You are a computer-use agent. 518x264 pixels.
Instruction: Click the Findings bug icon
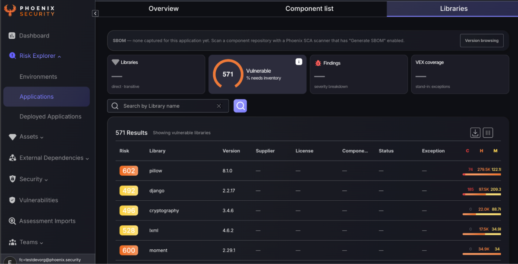[318, 63]
